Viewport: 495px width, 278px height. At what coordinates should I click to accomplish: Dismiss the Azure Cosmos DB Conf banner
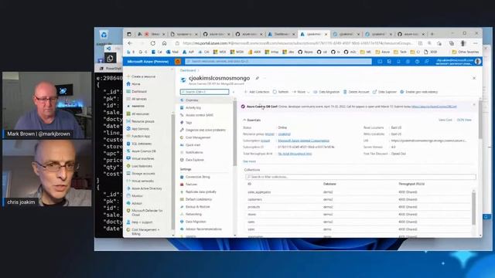tap(474, 105)
